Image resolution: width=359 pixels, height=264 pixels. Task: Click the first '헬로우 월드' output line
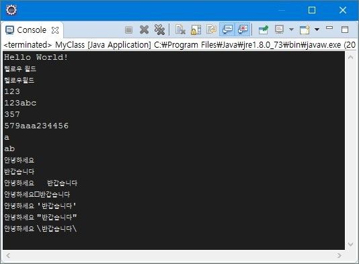pos(20,69)
